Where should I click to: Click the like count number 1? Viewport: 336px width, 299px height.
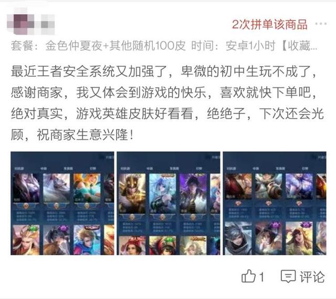pyautogui.click(x=261, y=277)
